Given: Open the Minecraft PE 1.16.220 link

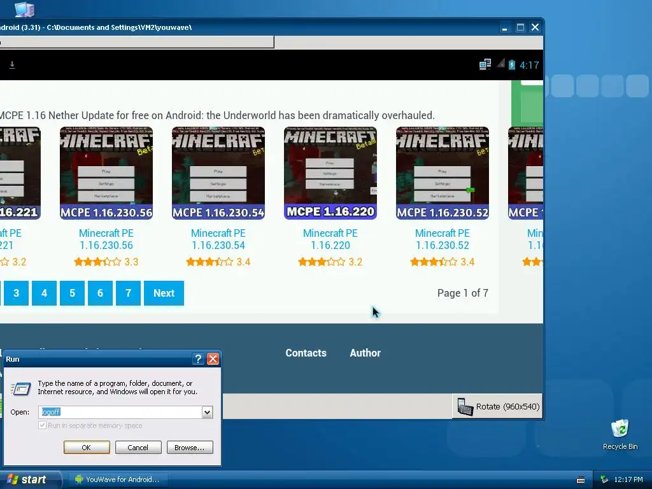Looking at the screenshot, I should point(330,239).
